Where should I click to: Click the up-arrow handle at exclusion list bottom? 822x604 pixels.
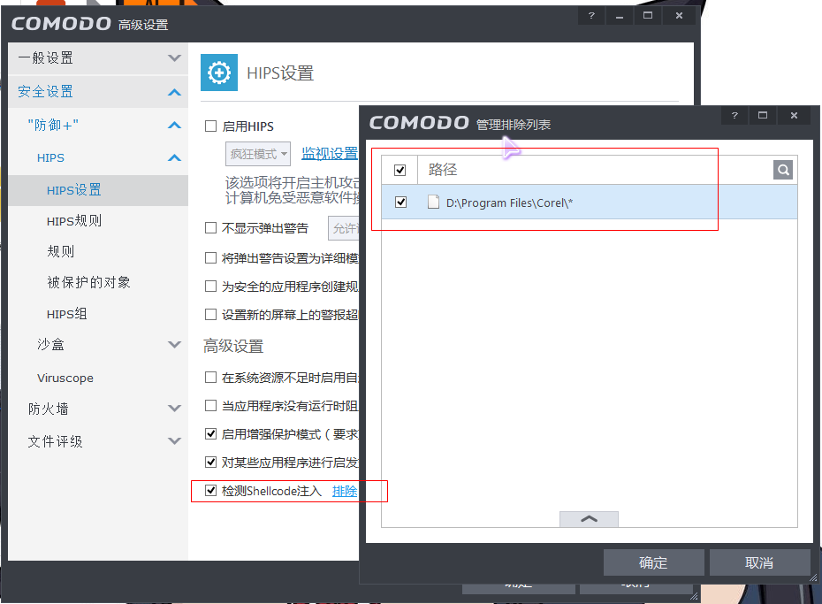coord(590,519)
